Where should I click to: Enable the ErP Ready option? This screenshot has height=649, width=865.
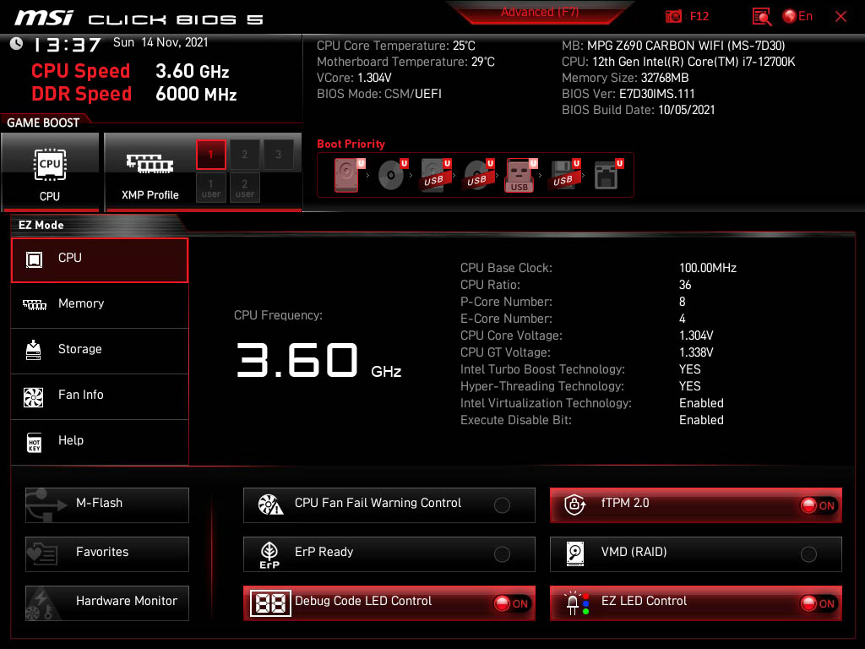click(x=502, y=554)
